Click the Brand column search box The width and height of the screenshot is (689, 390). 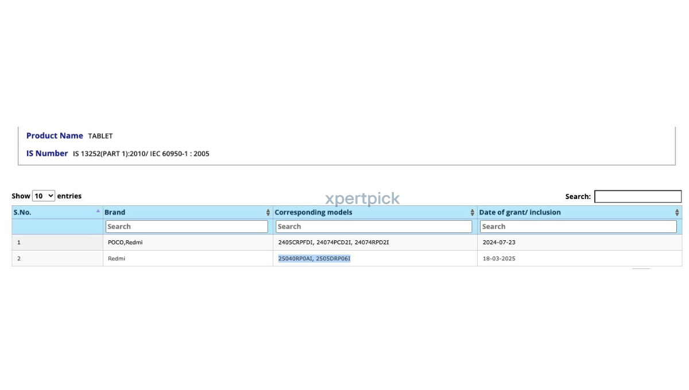(187, 227)
